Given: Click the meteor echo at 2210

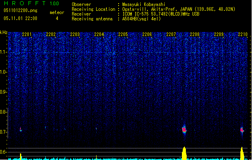Looking at the screenshot, I should pos(242,130).
